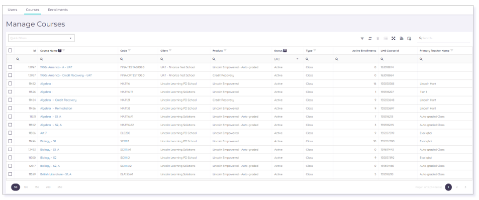Check the box for British Literature - S1, A
Screen dimensions: 479x200
point(11,174)
